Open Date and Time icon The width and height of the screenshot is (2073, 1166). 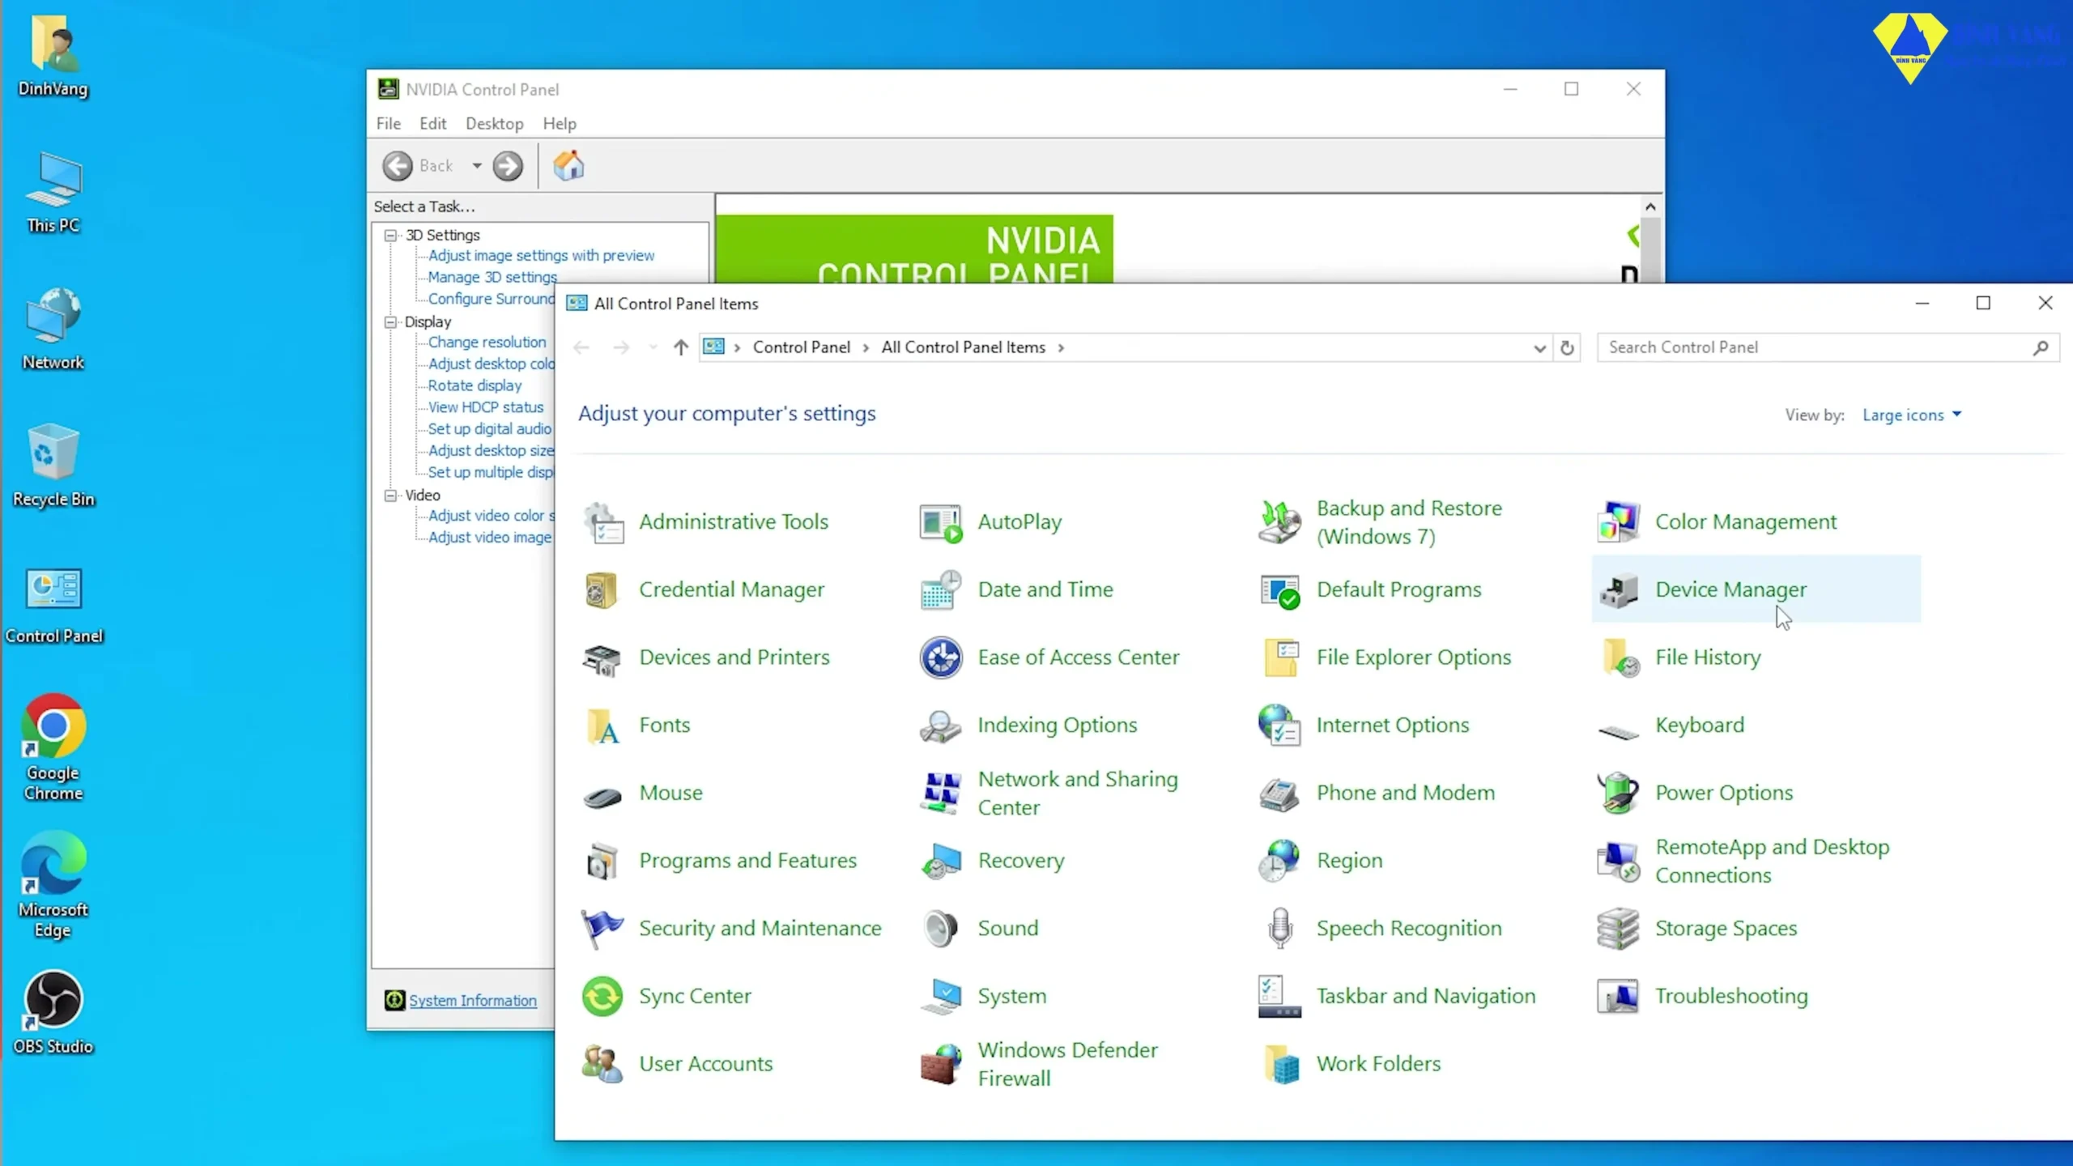[940, 589]
